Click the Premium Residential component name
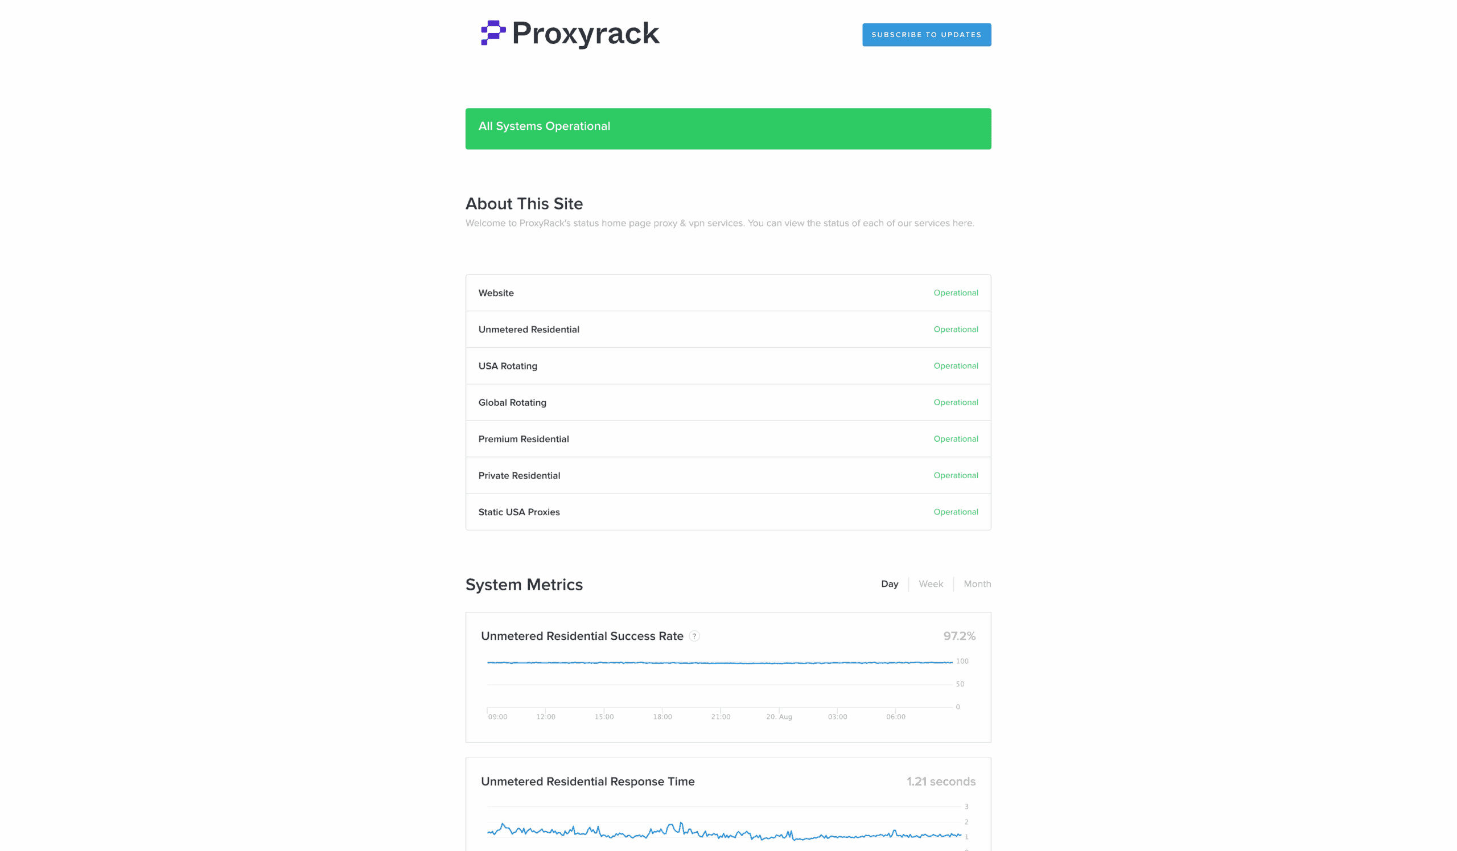 point(523,439)
